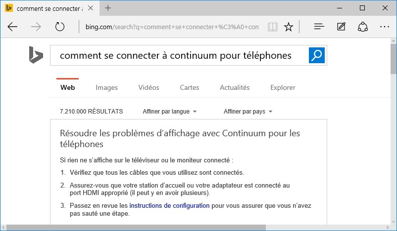Click the vertical scrollbar thumb

coord(394,59)
